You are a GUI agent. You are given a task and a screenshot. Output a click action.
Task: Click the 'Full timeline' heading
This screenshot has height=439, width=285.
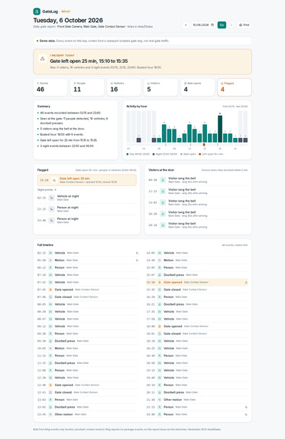coord(45,245)
